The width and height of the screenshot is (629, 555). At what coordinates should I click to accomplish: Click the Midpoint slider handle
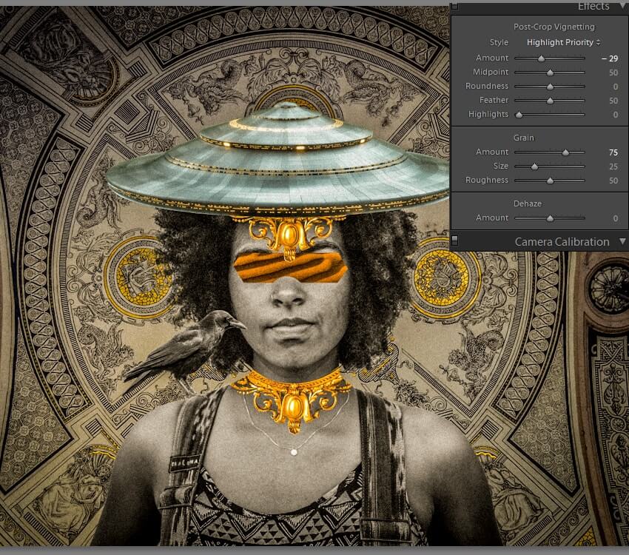coord(550,73)
